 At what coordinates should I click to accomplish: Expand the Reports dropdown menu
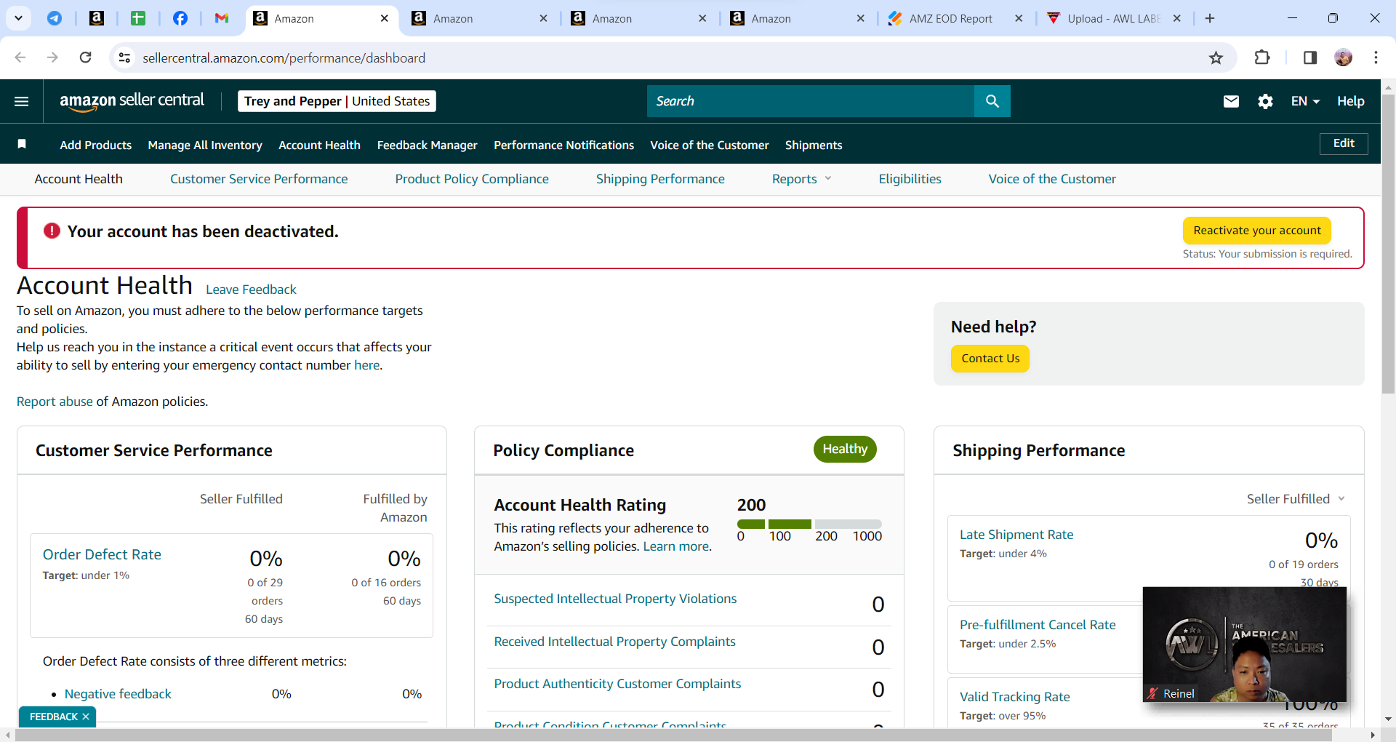801,179
